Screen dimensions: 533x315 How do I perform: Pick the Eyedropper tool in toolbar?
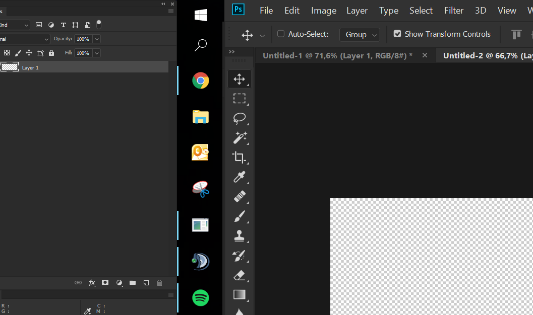click(240, 177)
